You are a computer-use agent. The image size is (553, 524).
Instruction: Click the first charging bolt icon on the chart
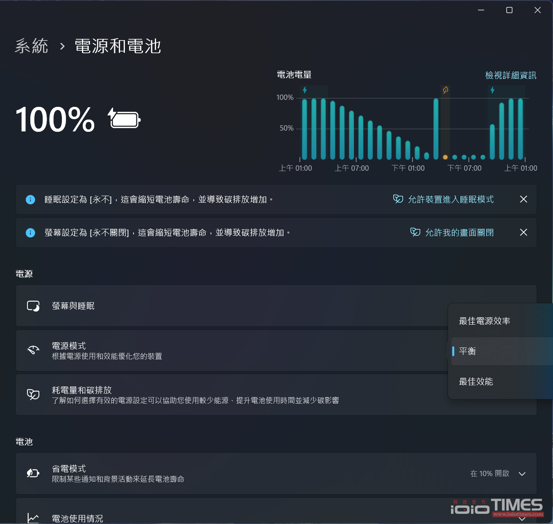(x=305, y=90)
